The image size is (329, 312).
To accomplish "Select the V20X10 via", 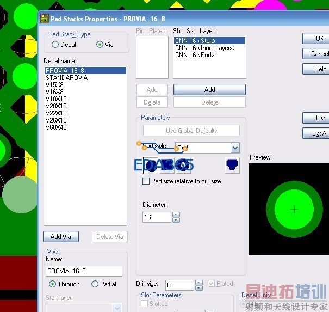I will tap(85, 106).
